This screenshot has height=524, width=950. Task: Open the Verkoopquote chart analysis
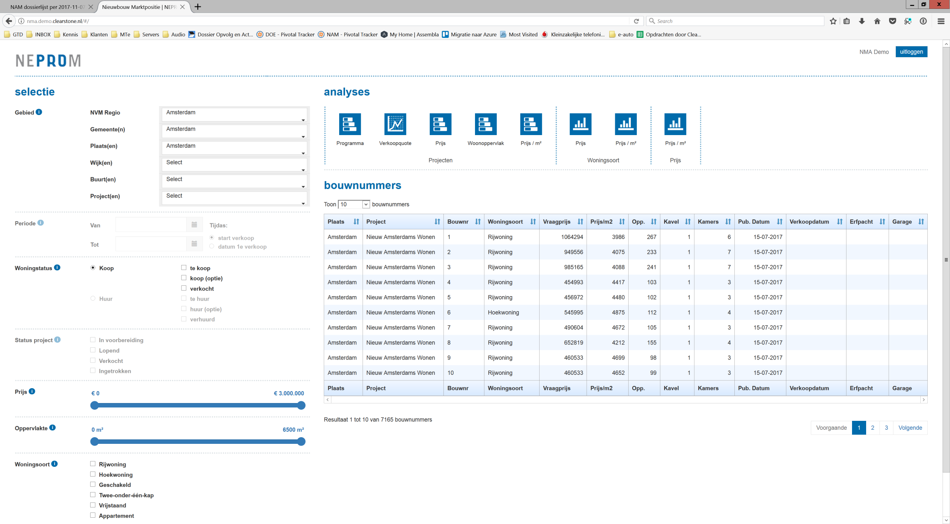point(395,124)
